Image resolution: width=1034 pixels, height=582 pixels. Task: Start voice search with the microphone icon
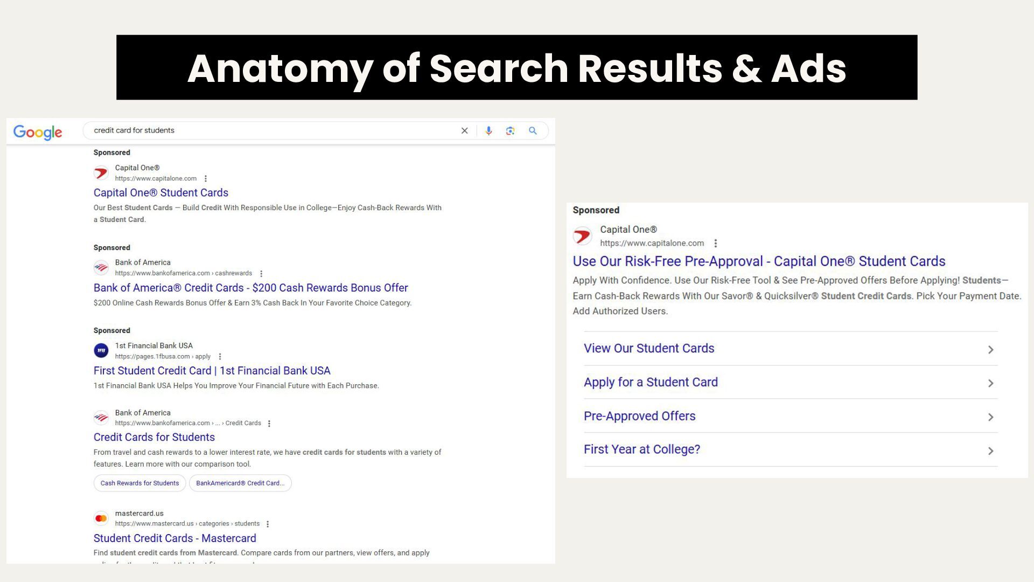488,131
